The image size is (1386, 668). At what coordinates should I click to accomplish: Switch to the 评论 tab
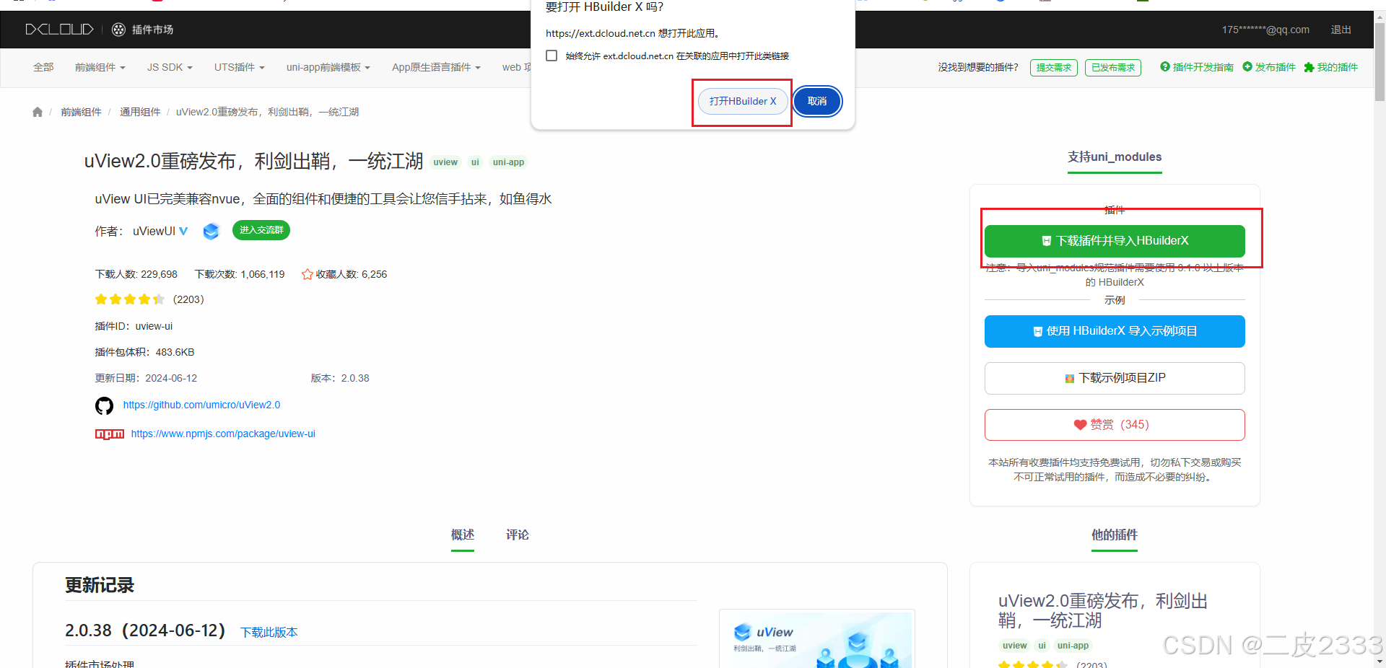518,535
